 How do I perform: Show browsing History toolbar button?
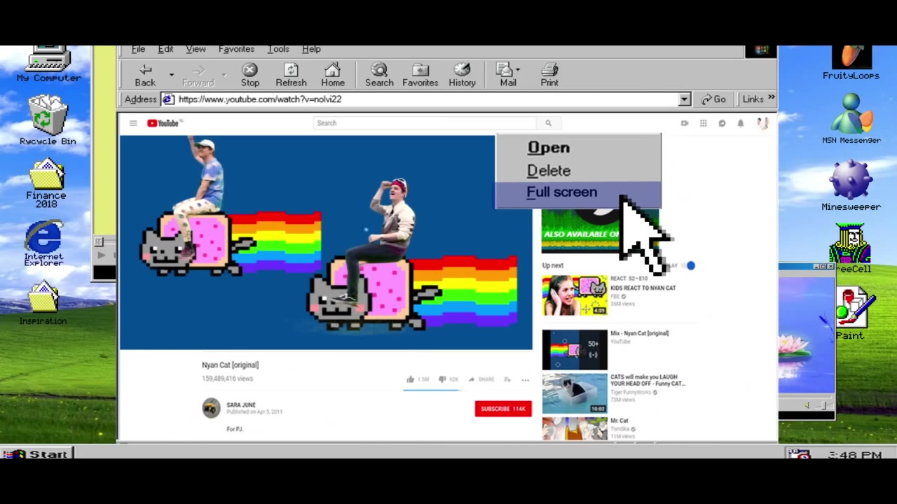point(462,75)
